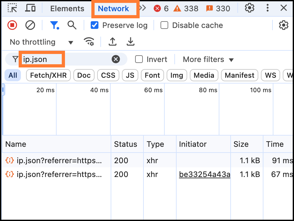Click the inspect element selector icon
This screenshot has width=294, height=221.
pyautogui.click(x=12, y=8)
